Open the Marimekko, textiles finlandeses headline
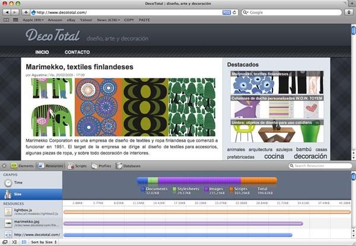 coord(80,67)
